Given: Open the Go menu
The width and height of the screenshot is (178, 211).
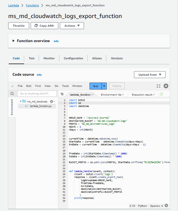Looking at the screenshot, I should (56, 86).
